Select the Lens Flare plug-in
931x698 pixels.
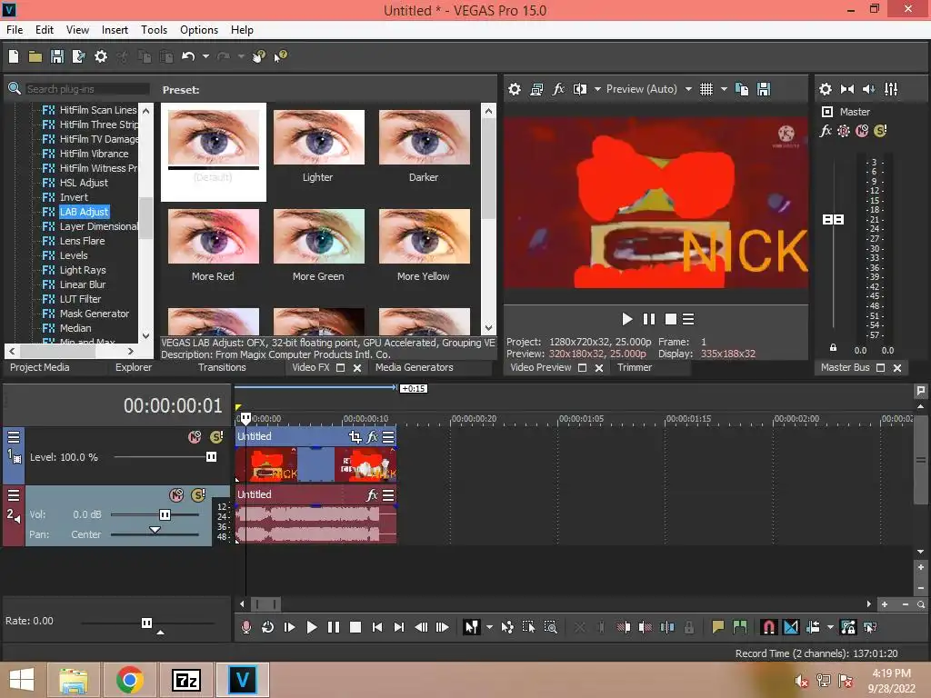click(x=82, y=241)
